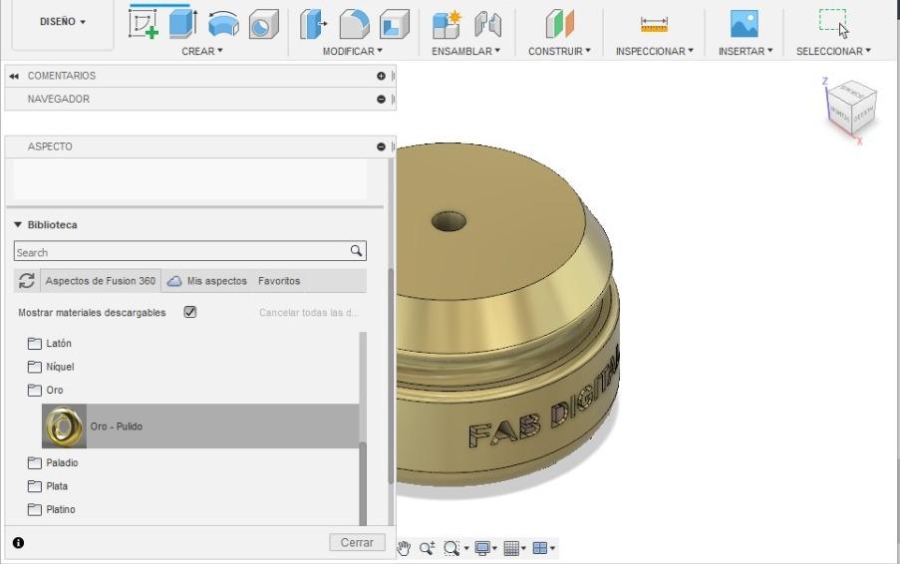The height and width of the screenshot is (564, 900).
Task: Click the Zoom tool icon
Action: 427,548
